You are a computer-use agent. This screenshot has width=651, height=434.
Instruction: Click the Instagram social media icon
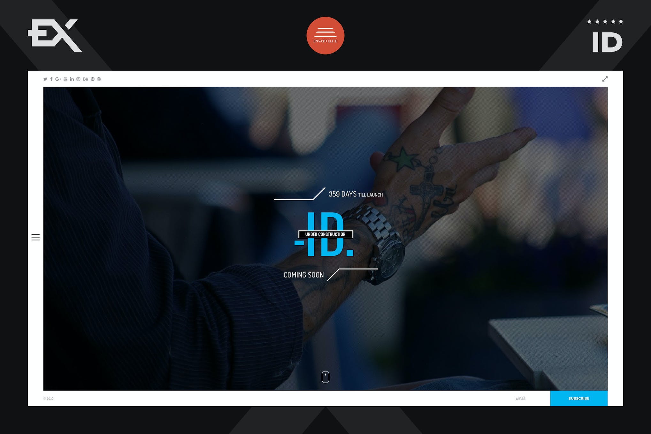point(79,79)
